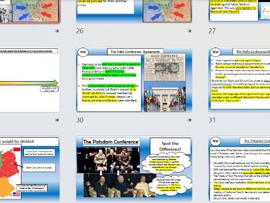Select the Potsdam Conference Spot the Difference slide
The height and width of the screenshot is (203, 270).
point(134,168)
